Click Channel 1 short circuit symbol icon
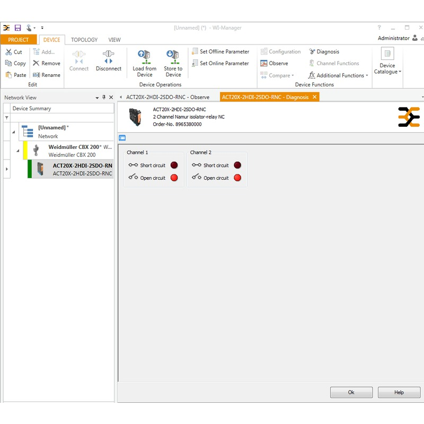This screenshot has width=424, height=424. (133, 165)
